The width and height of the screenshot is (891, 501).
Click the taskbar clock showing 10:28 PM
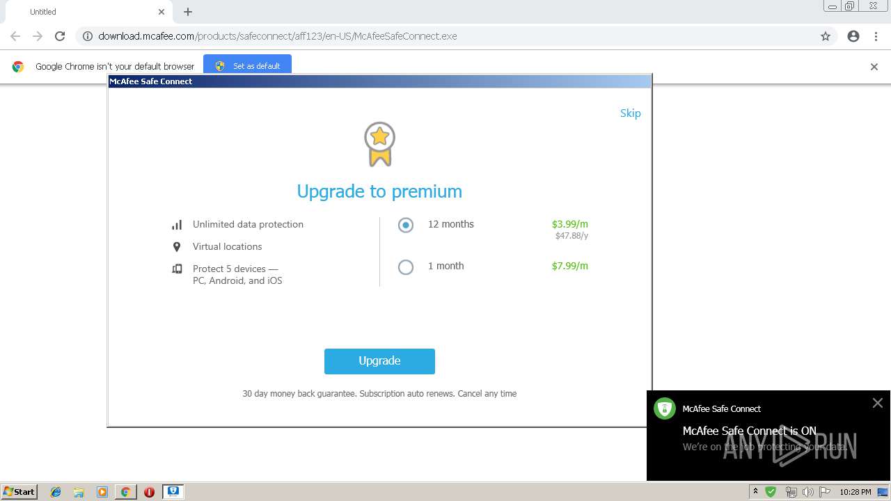click(x=855, y=491)
